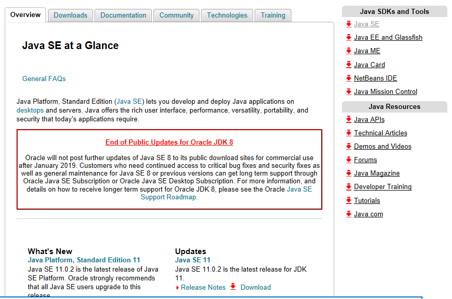The width and height of the screenshot is (452, 299).
Task: Open the Technologies tab
Action: click(x=227, y=15)
